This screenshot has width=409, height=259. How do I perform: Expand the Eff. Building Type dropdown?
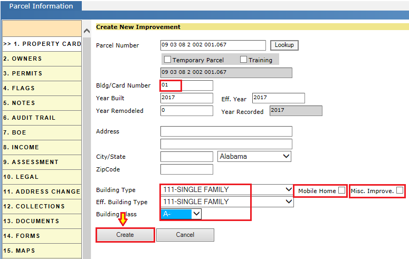click(227, 202)
